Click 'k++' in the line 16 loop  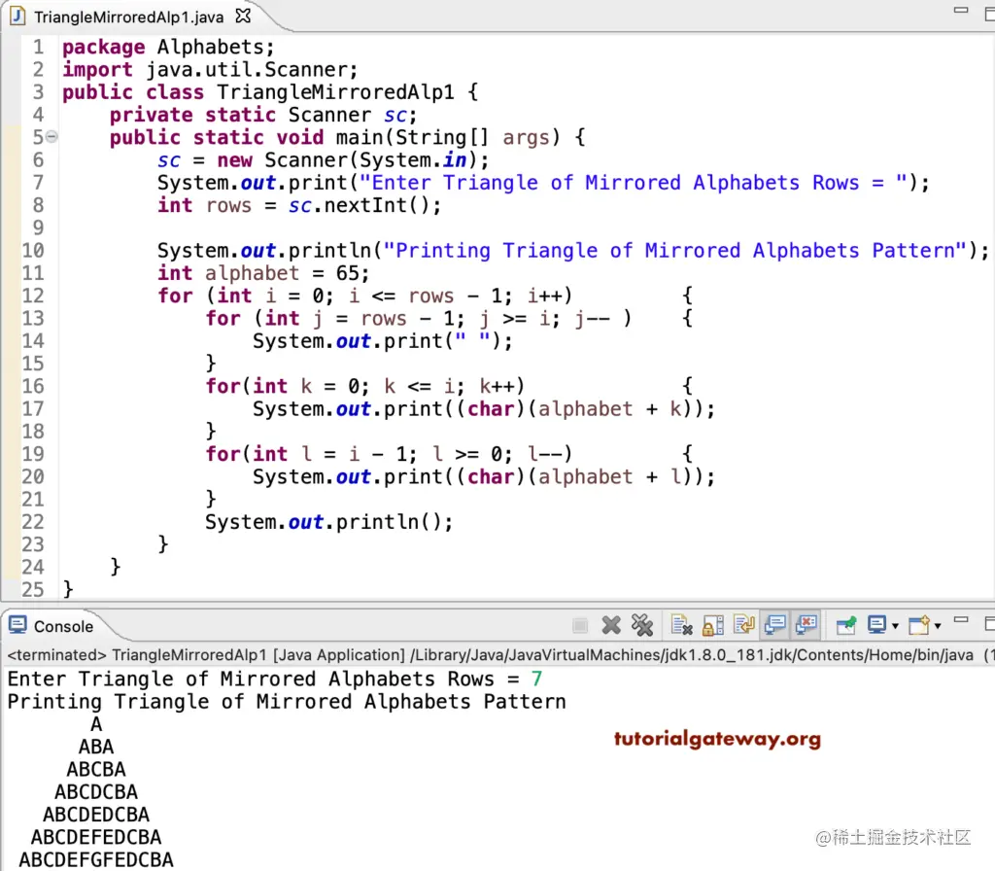click(497, 387)
